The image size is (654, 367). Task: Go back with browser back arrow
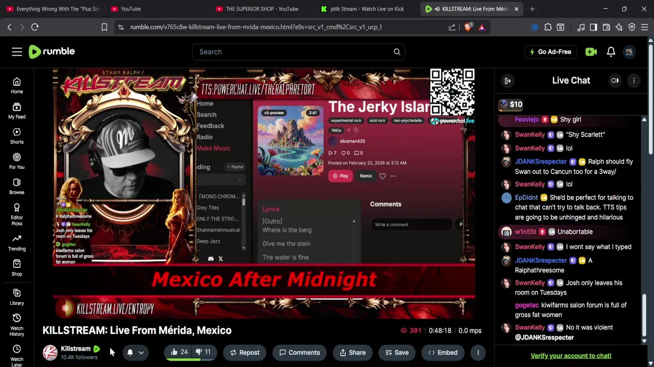tap(9, 27)
